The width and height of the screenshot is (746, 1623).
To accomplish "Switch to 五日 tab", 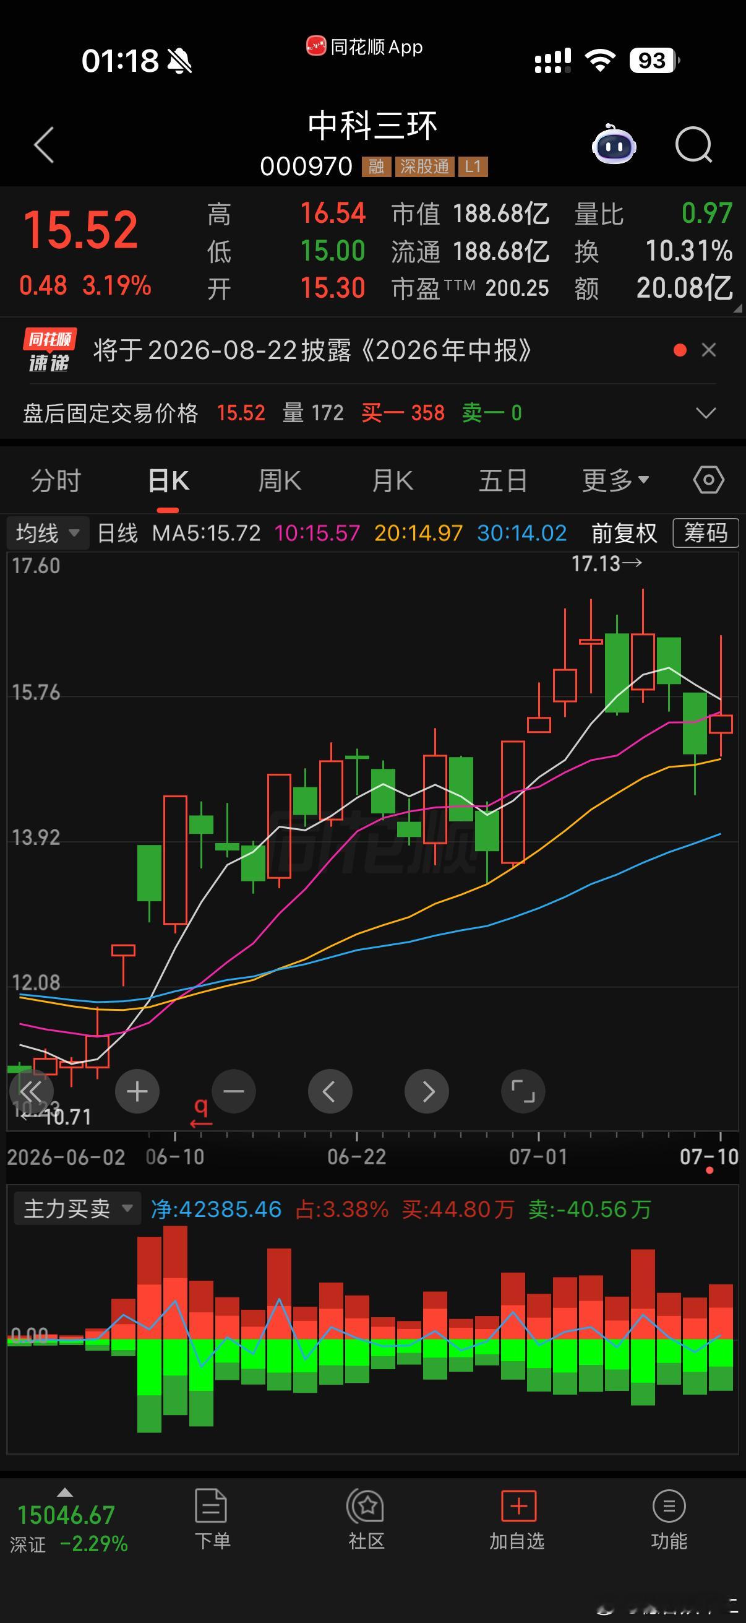I will tap(502, 481).
